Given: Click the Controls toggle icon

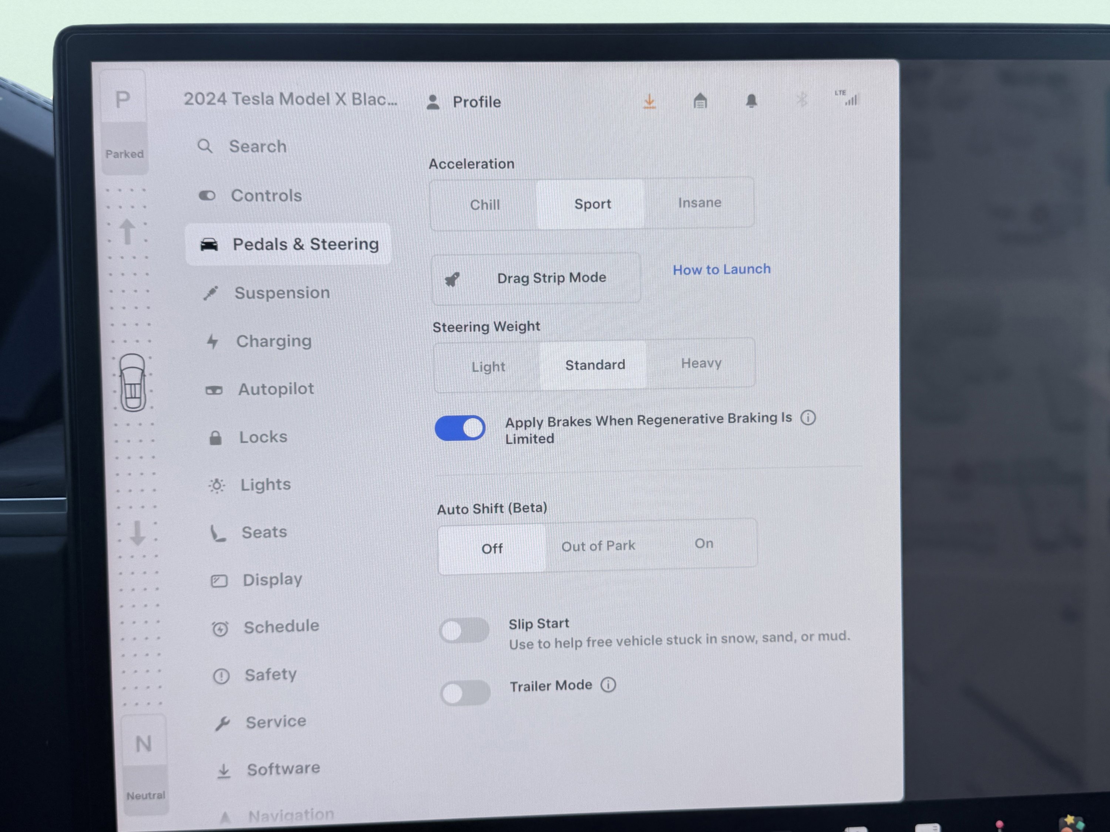Looking at the screenshot, I should pos(207,196).
